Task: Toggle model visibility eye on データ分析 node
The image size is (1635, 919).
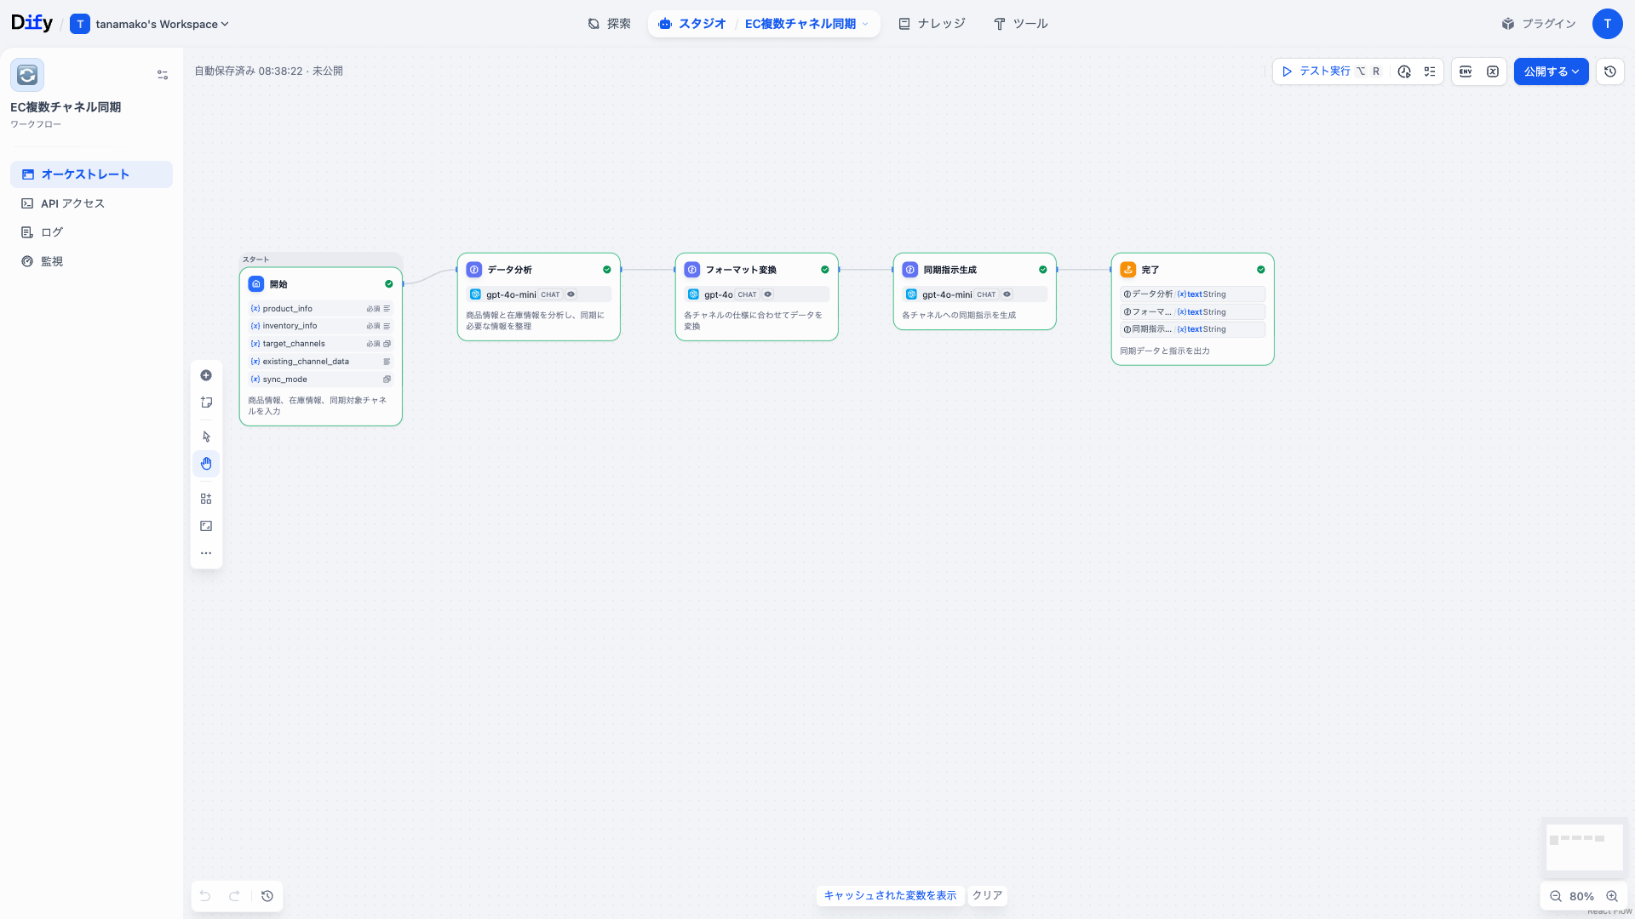Action: point(571,294)
